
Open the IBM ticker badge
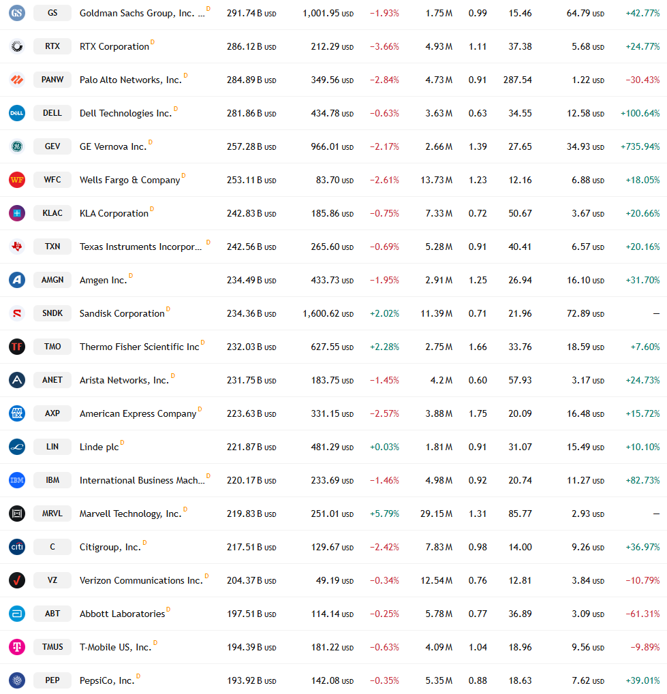[52, 479]
